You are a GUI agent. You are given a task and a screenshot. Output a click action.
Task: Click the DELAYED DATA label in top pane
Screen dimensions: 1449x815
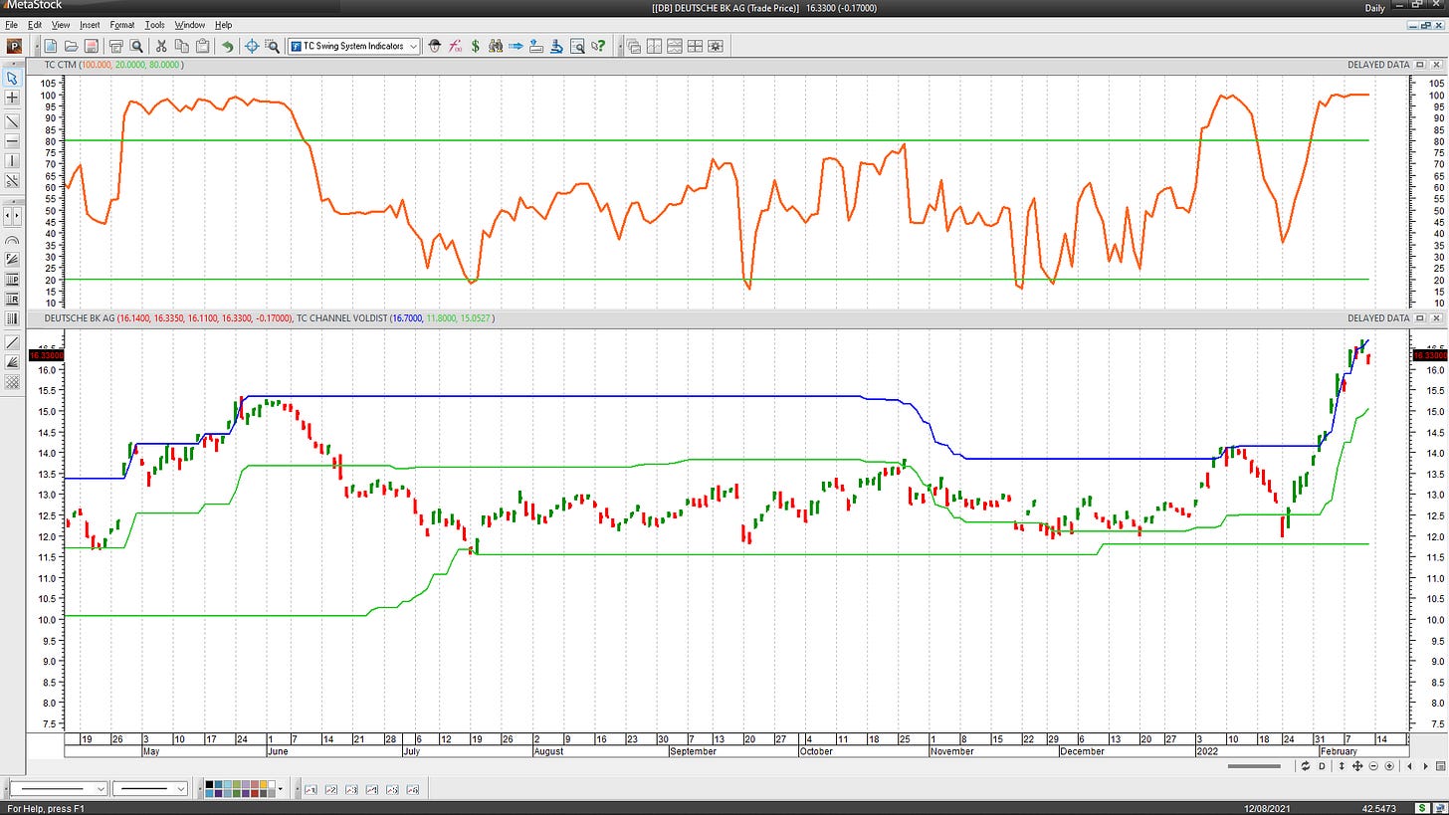(1378, 65)
